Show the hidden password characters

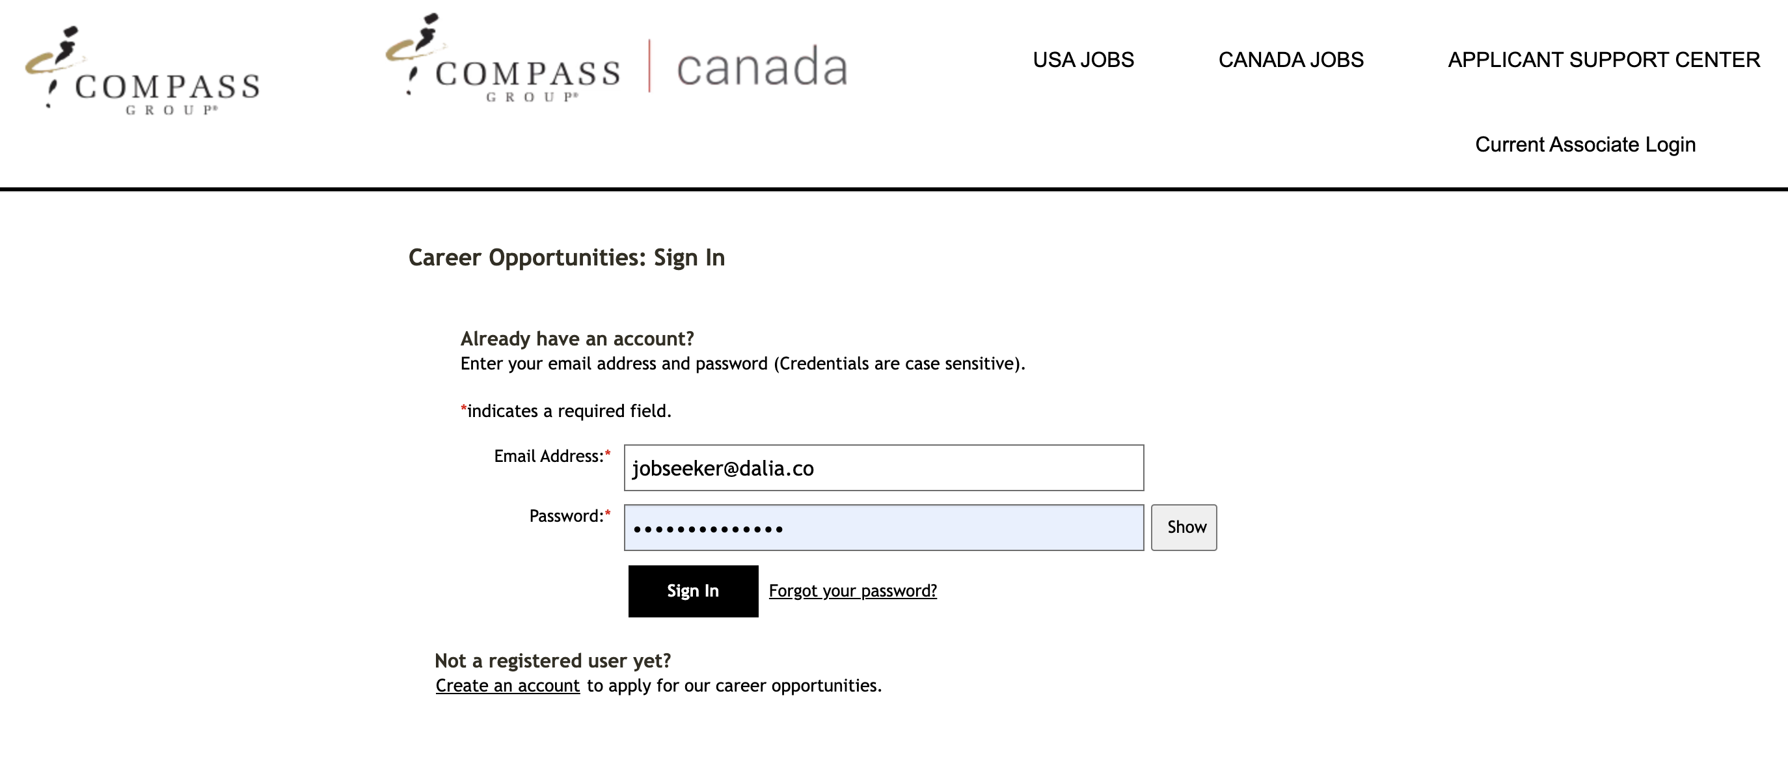point(1184,528)
